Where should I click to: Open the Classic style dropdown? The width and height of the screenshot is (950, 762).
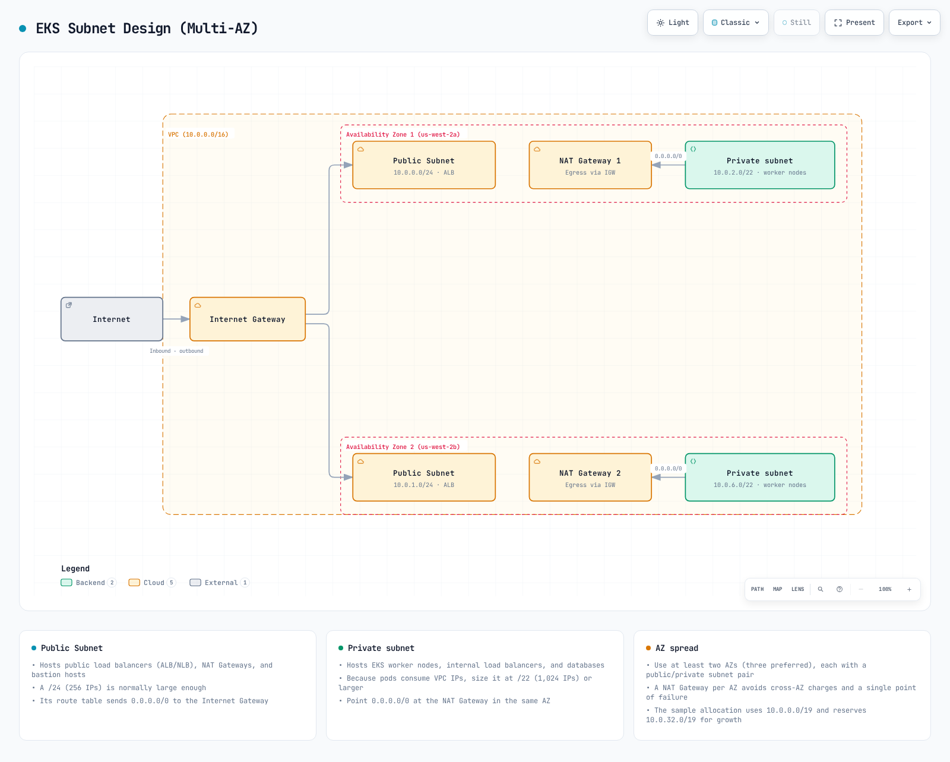click(x=736, y=23)
